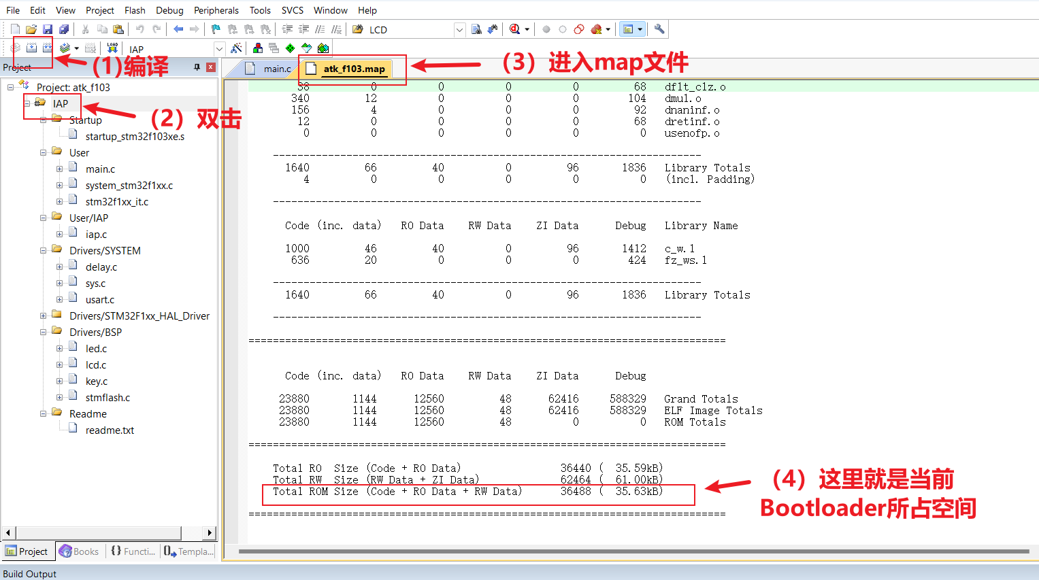Click the Translate file icon
This screenshot has width=1039, height=580.
coord(15,48)
